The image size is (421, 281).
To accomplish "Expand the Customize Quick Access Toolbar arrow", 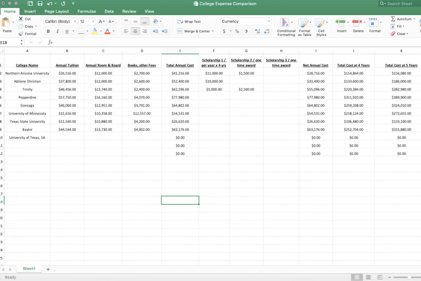I will point(73,4).
